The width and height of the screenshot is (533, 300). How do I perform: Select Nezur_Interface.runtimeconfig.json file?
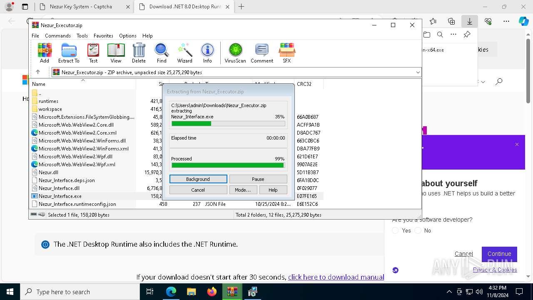(x=77, y=204)
